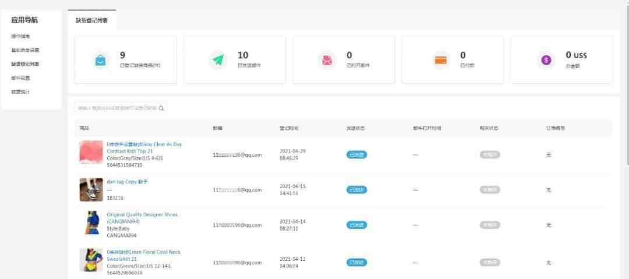
Task: Click the orange payment card icon
Action: (440, 60)
